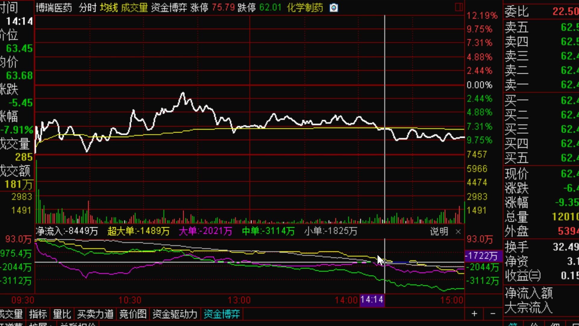Screen dimensions: 579x326
Task: Zoom out with the − button
Action: [493, 314]
